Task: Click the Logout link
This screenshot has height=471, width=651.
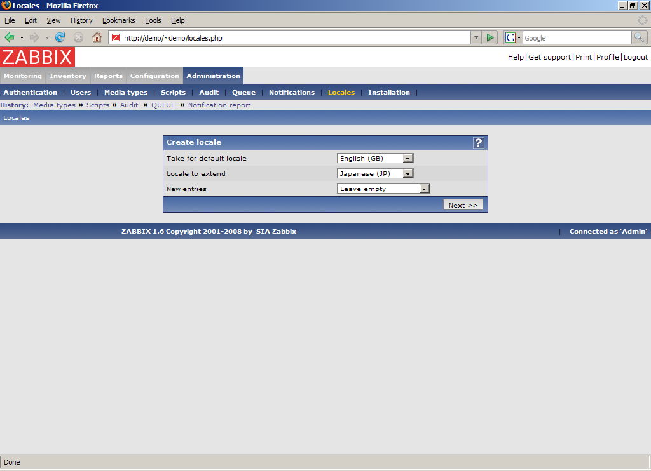Action: tap(636, 57)
